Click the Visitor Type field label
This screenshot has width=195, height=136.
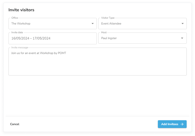(x=108, y=18)
